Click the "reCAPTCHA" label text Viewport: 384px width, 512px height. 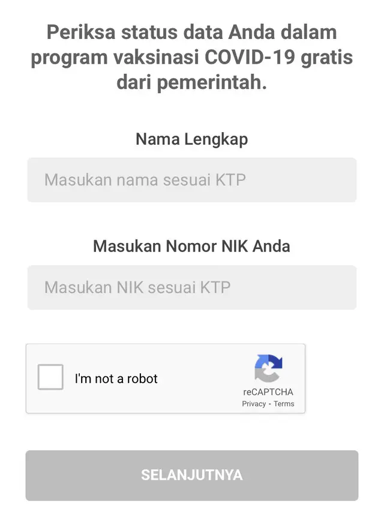tap(268, 391)
